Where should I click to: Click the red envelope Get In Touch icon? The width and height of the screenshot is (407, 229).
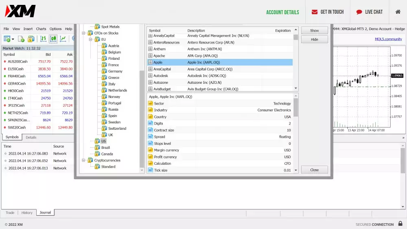pyautogui.click(x=314, y=12)
